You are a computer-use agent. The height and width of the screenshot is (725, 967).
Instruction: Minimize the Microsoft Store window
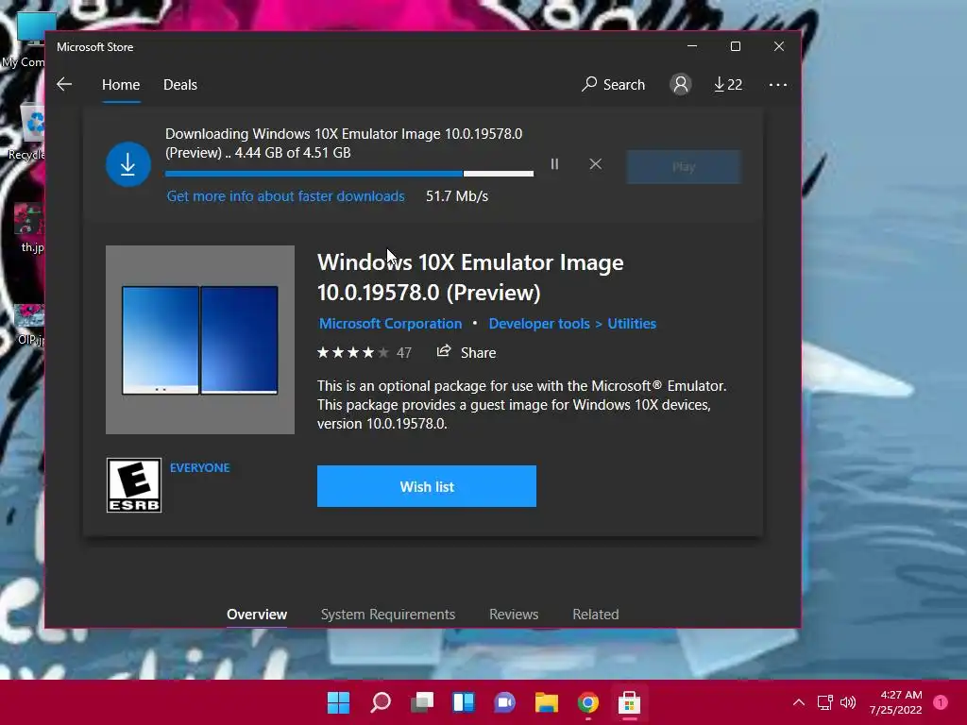pyautogui.click(x=692, y=46)
